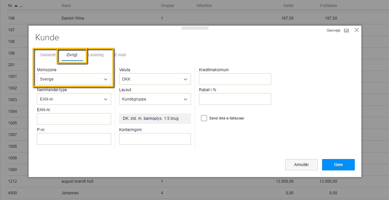Open the NemHandel-type dropdown

coord(74,99)
